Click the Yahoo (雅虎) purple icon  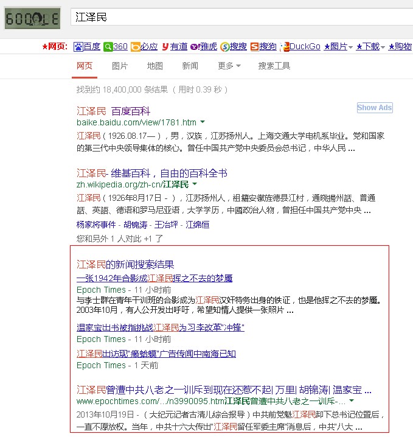coord(195,46)
